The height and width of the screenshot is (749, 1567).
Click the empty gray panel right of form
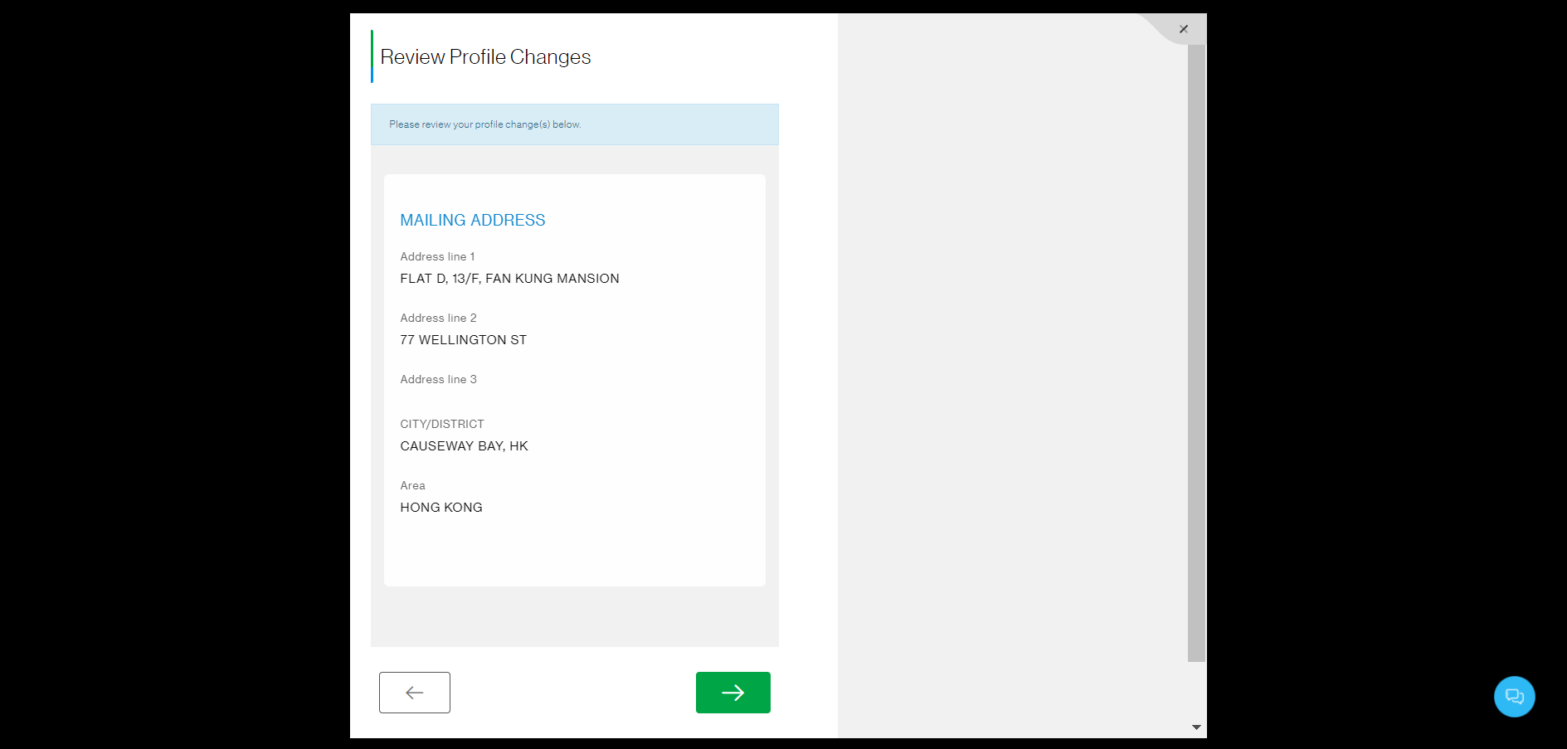pos(1012,373)
